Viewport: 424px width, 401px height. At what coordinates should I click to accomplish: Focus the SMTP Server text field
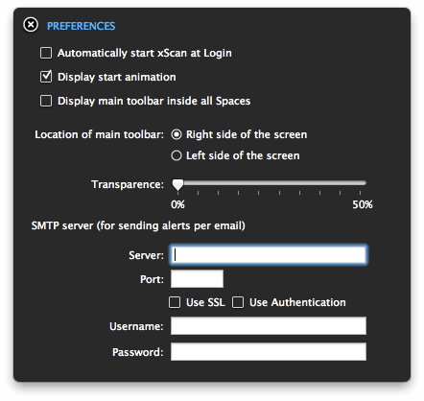(269, 255)
